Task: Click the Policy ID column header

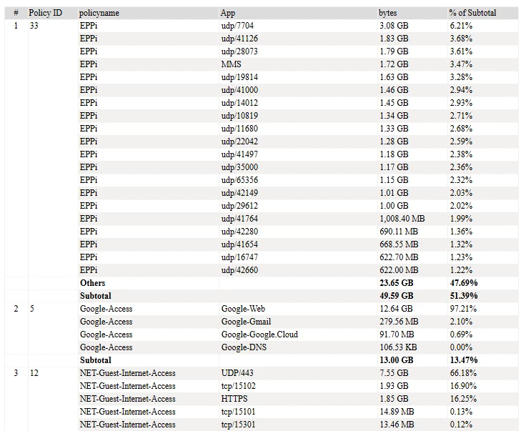Action: pos(45,13)
